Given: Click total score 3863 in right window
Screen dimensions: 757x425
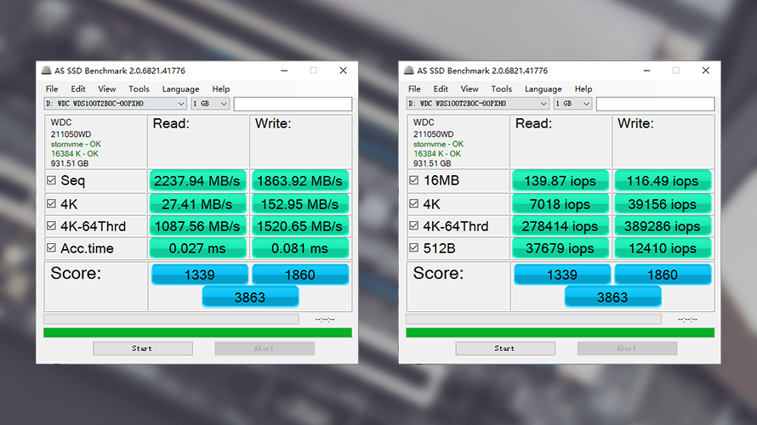Looking at the screenshot, I should click(612, 297).
